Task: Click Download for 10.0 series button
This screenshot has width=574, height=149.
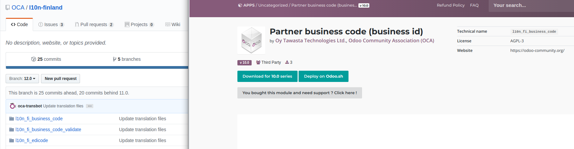Action: point(267,76)
